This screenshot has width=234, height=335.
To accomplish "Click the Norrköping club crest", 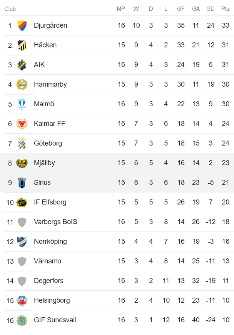I will (x=22, y=241).
